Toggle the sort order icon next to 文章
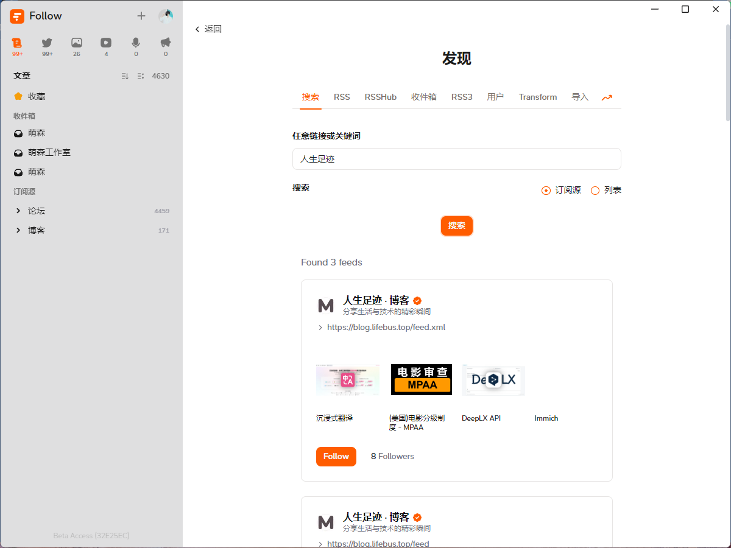The image size is (731, 548). tap(125, 76)
